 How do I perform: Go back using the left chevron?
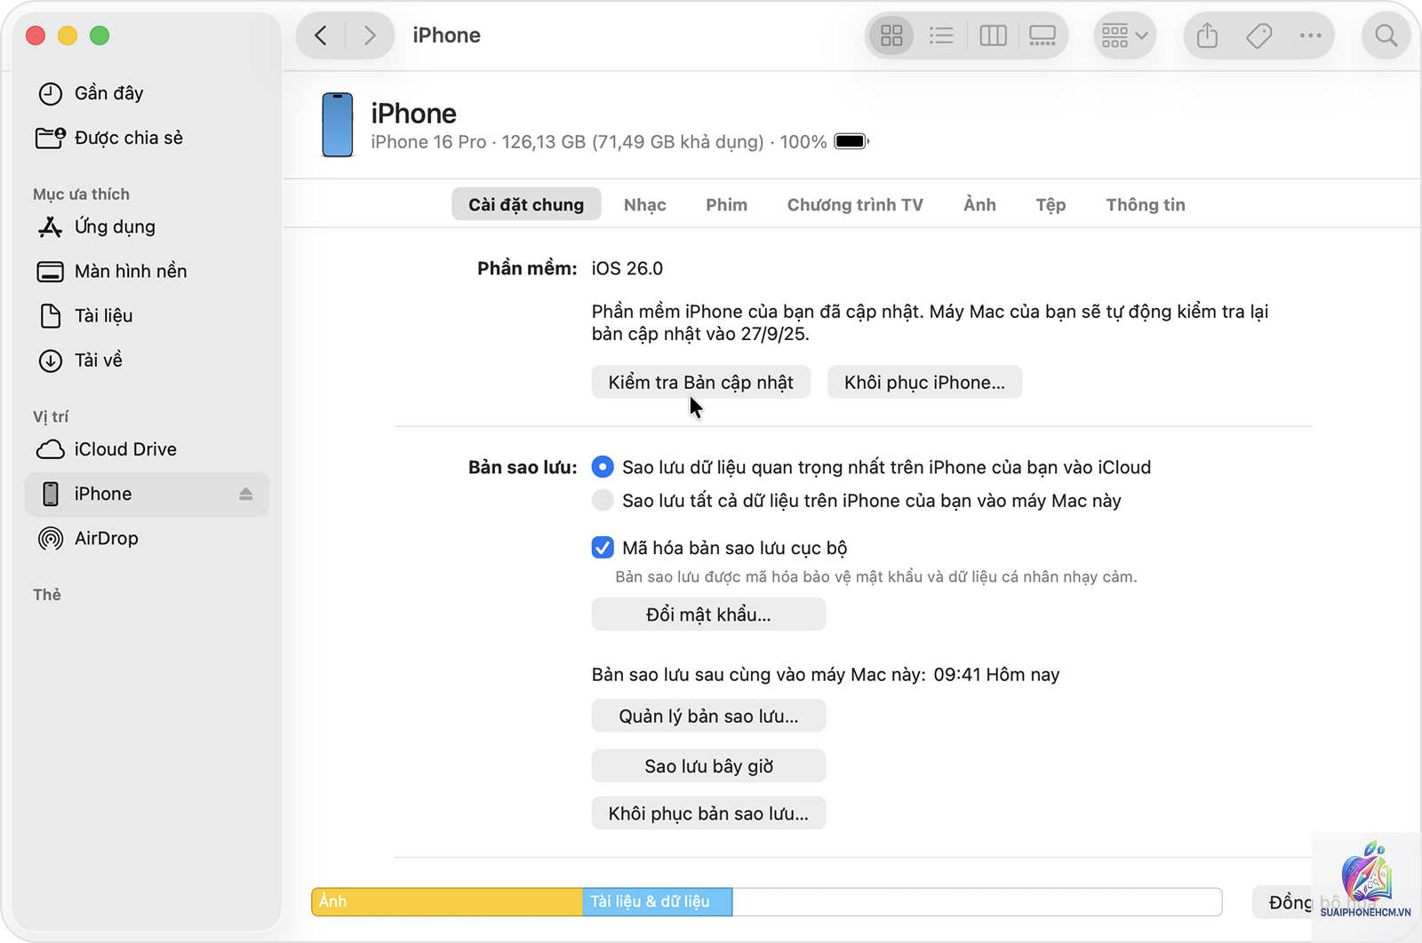321,36
